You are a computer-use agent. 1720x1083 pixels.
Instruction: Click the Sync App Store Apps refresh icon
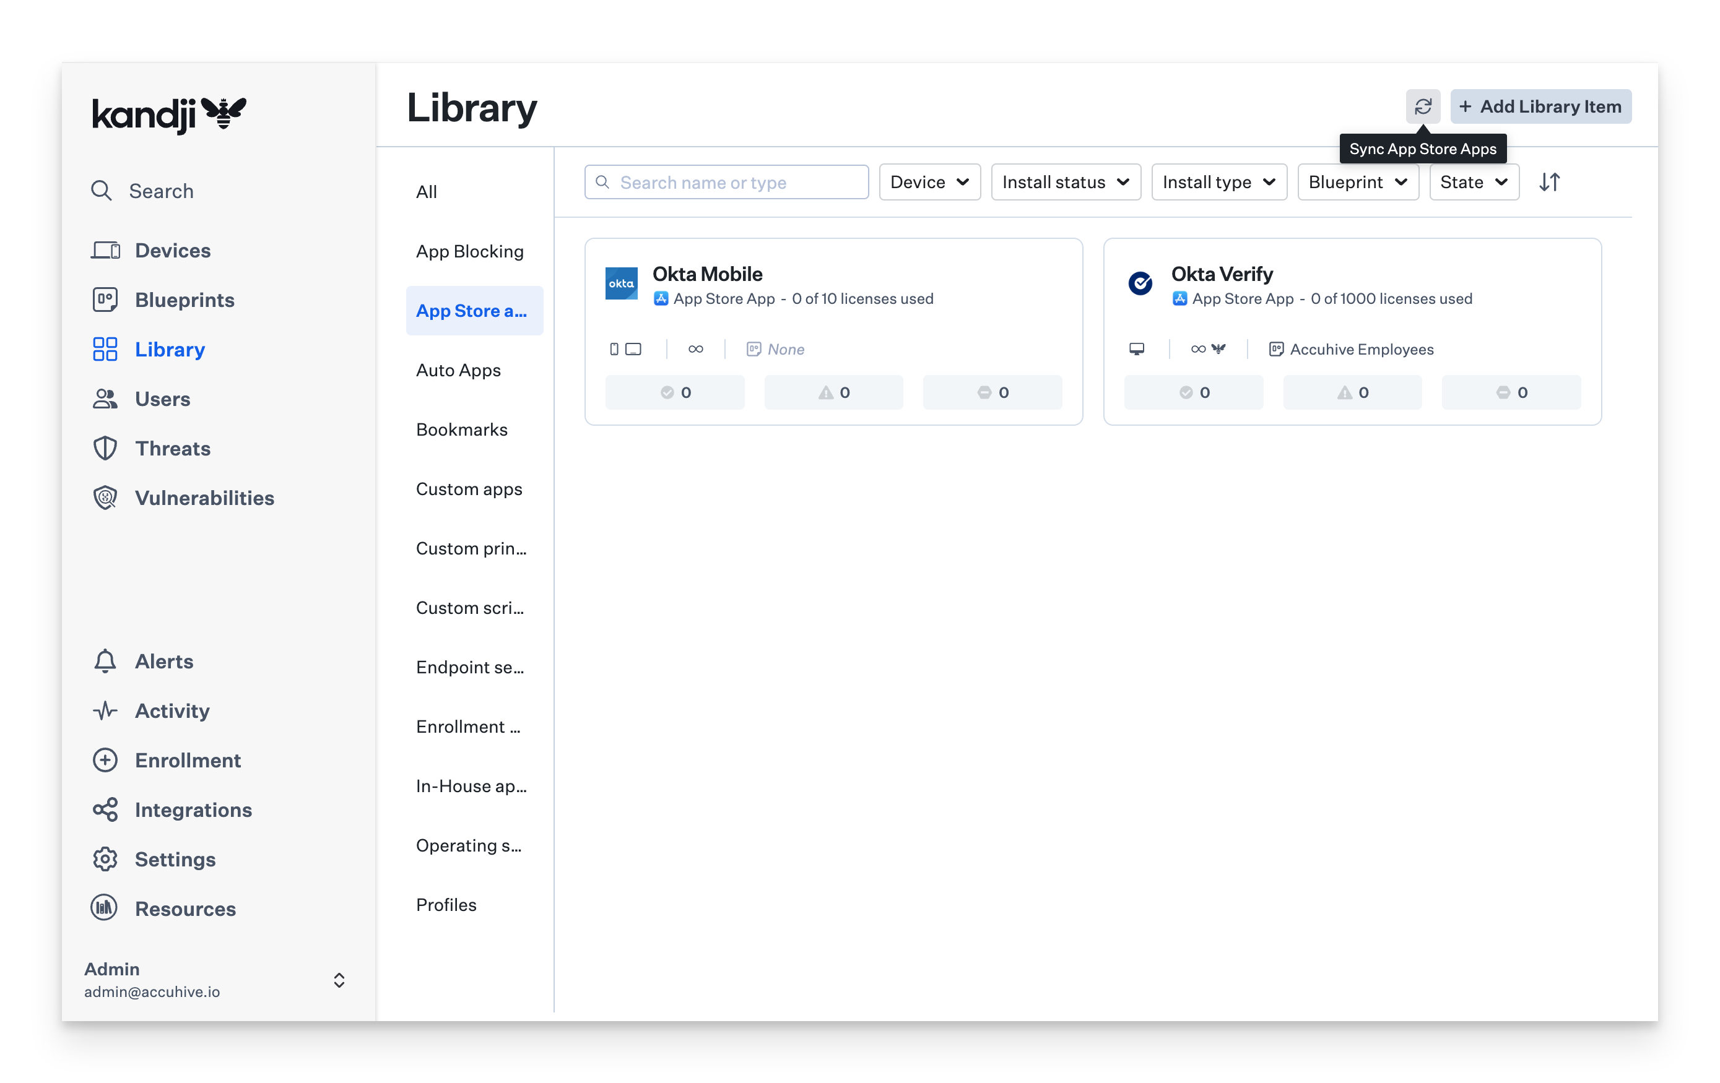pyautogui.click(x=1422, y=106)
